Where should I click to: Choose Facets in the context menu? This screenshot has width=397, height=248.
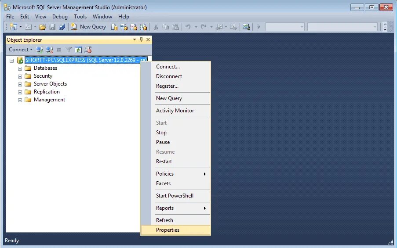click(x=175, y=183)
